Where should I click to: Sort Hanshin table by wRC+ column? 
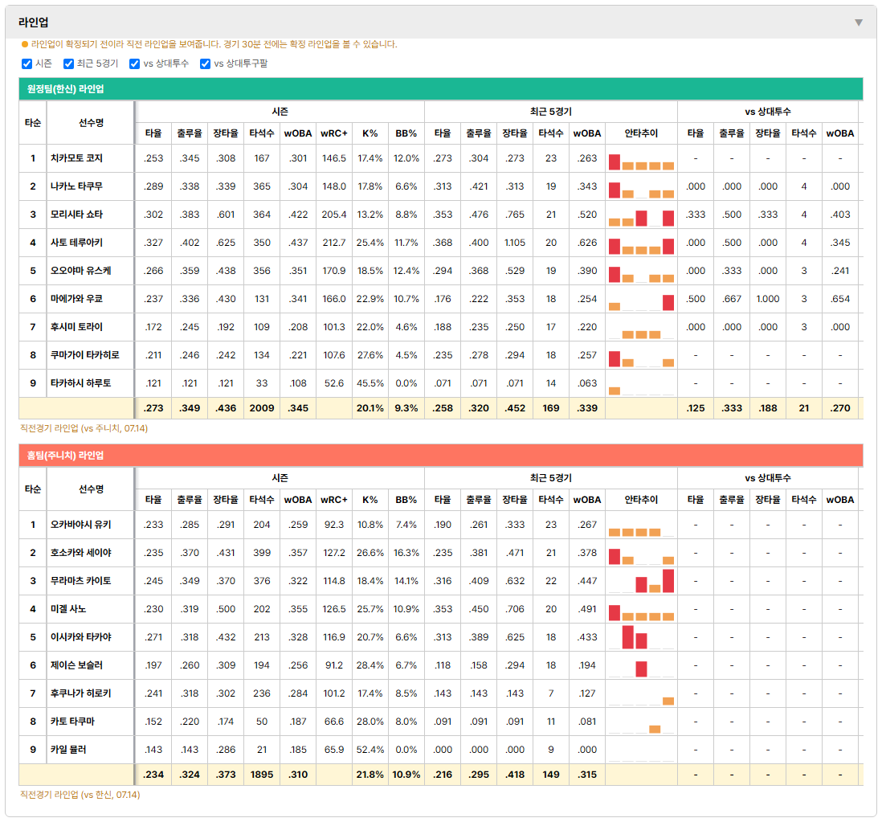coord(333,133)
